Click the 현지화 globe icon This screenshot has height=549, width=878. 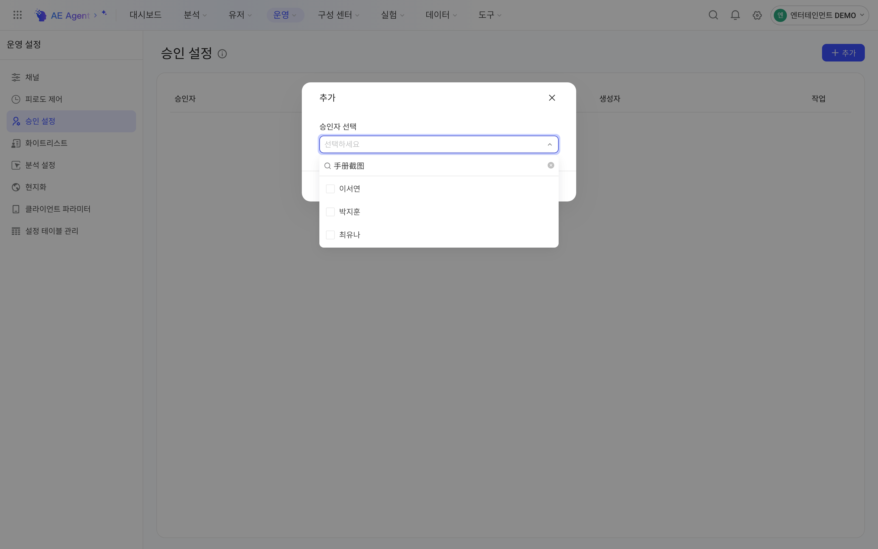[x=16, y=187]
